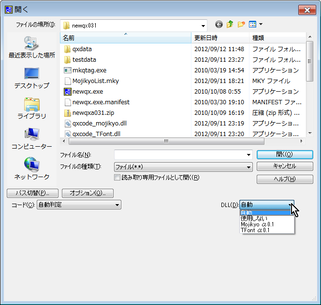Click 圧縮 (zip 形式) type cell
Screen dimensions: 321x305
276,113
